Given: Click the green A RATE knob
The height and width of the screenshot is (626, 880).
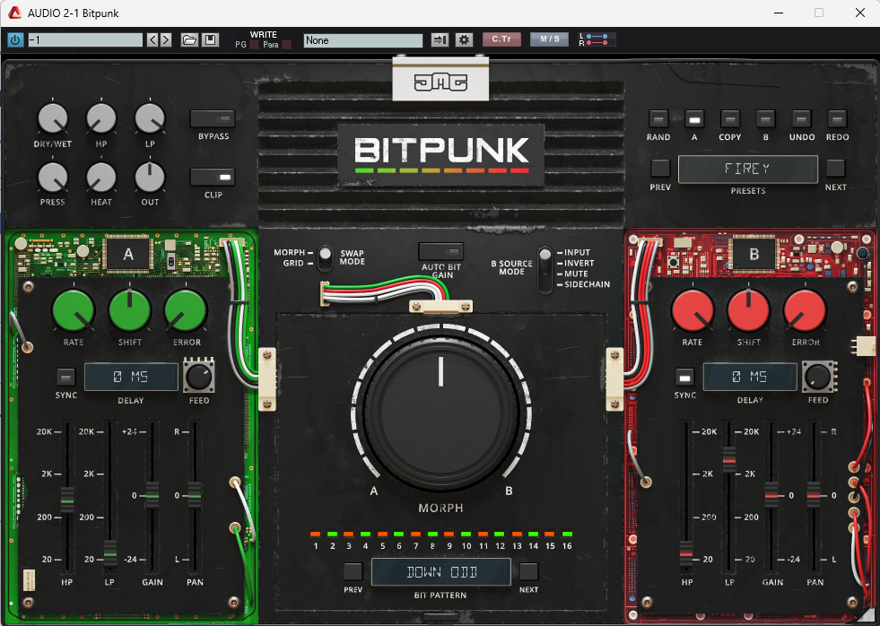Looking at the screenshot, I should [x=74, y=310].
